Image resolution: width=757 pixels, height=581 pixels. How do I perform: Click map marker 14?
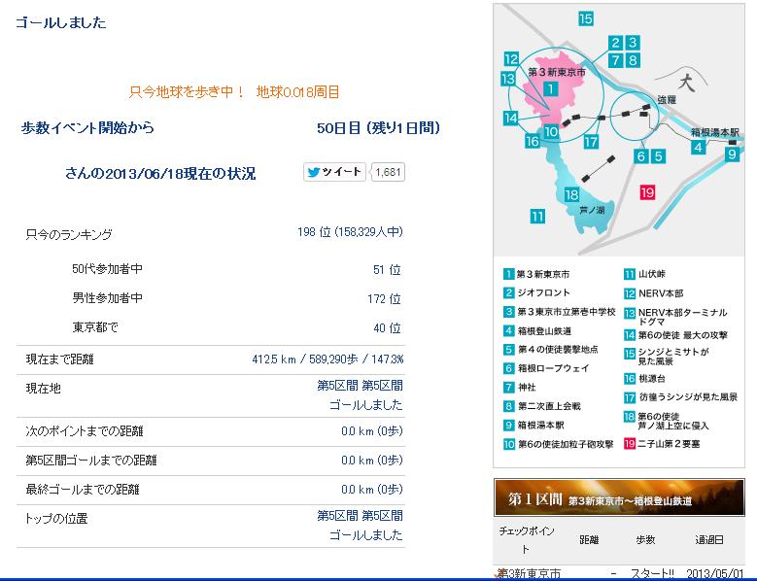[511, 118]
